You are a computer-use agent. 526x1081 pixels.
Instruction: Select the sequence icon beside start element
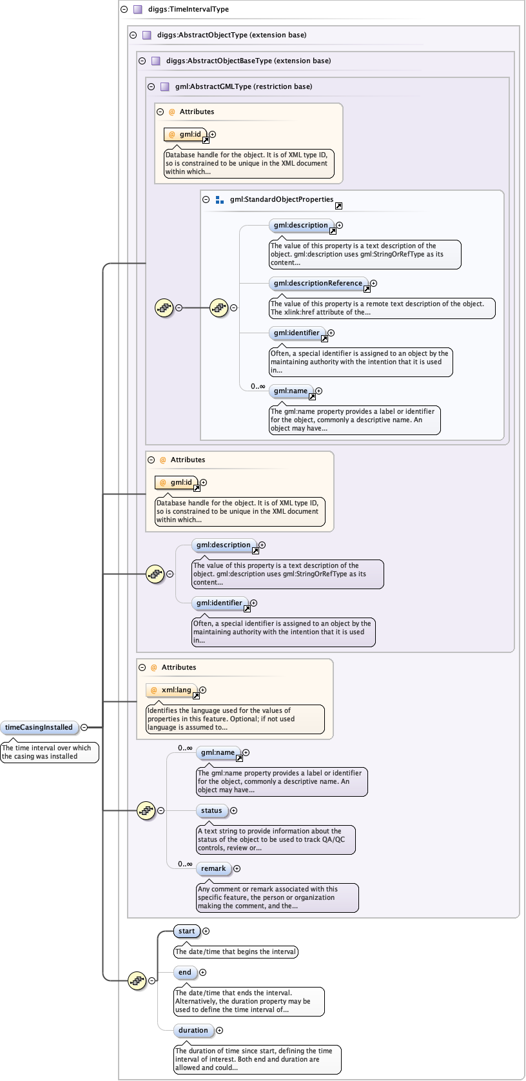point(137,981)
